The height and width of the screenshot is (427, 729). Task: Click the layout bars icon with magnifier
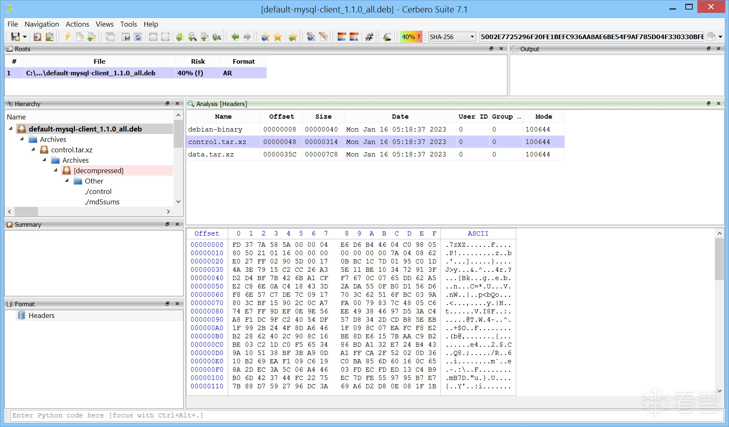click(x=354, y=37)
